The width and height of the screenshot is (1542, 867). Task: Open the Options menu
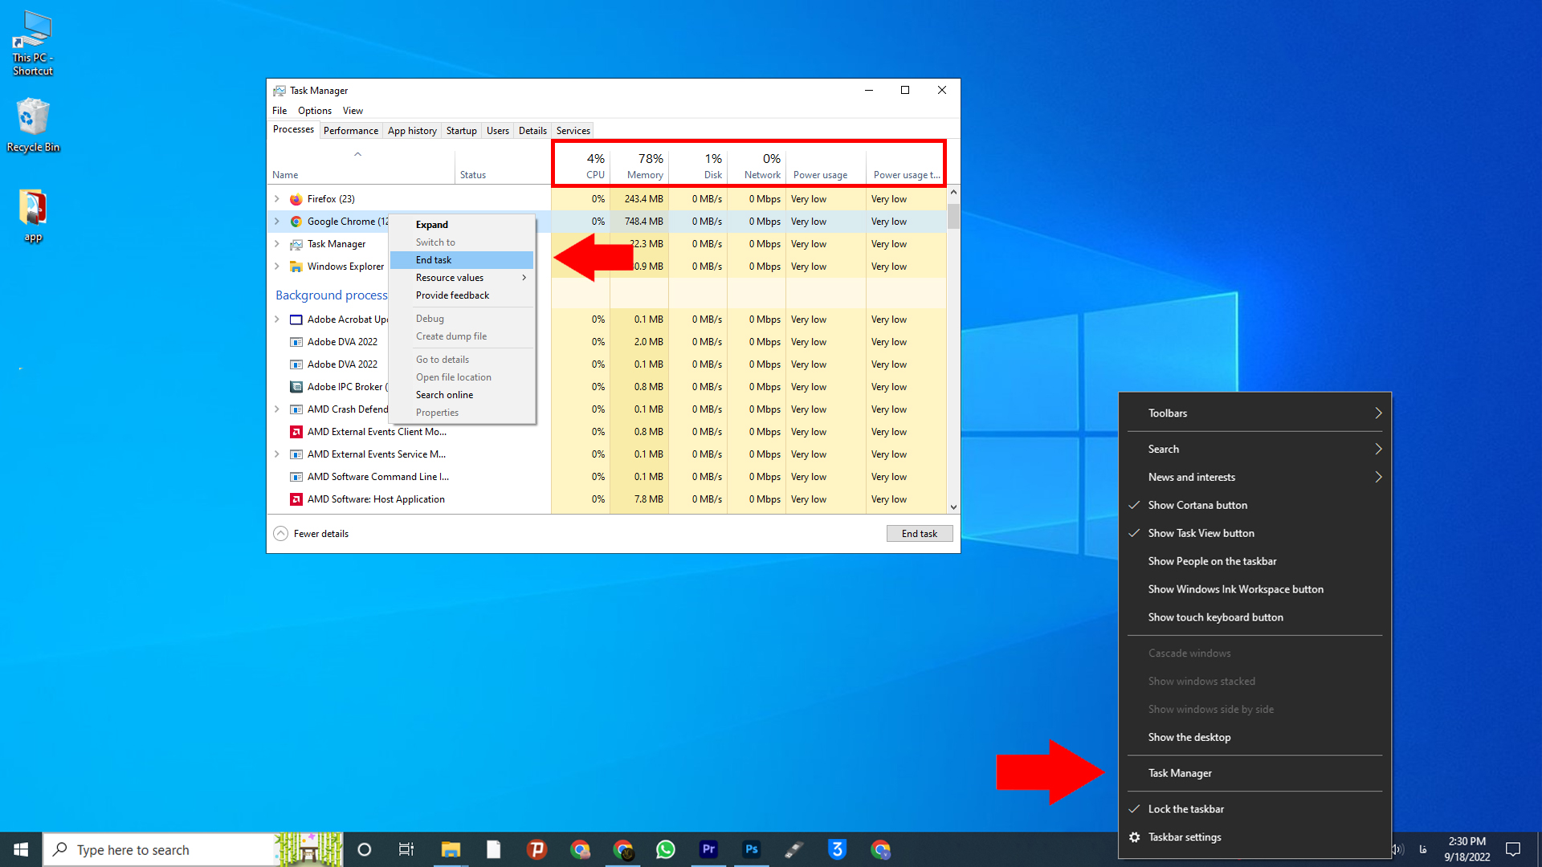[315, 111]
